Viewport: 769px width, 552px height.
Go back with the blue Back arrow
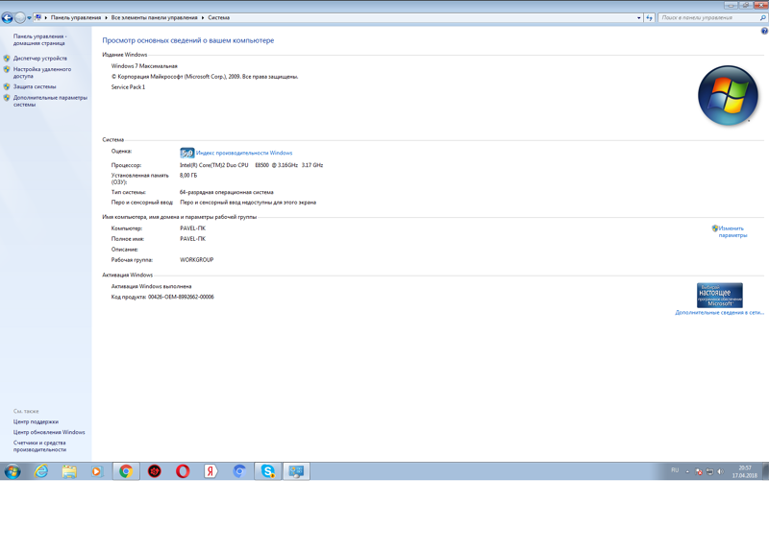tap(7, 18)
